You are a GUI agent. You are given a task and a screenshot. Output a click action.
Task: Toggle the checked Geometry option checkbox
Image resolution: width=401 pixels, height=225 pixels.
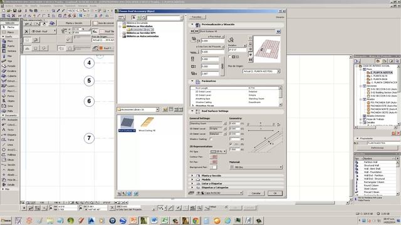click(231, 144)
